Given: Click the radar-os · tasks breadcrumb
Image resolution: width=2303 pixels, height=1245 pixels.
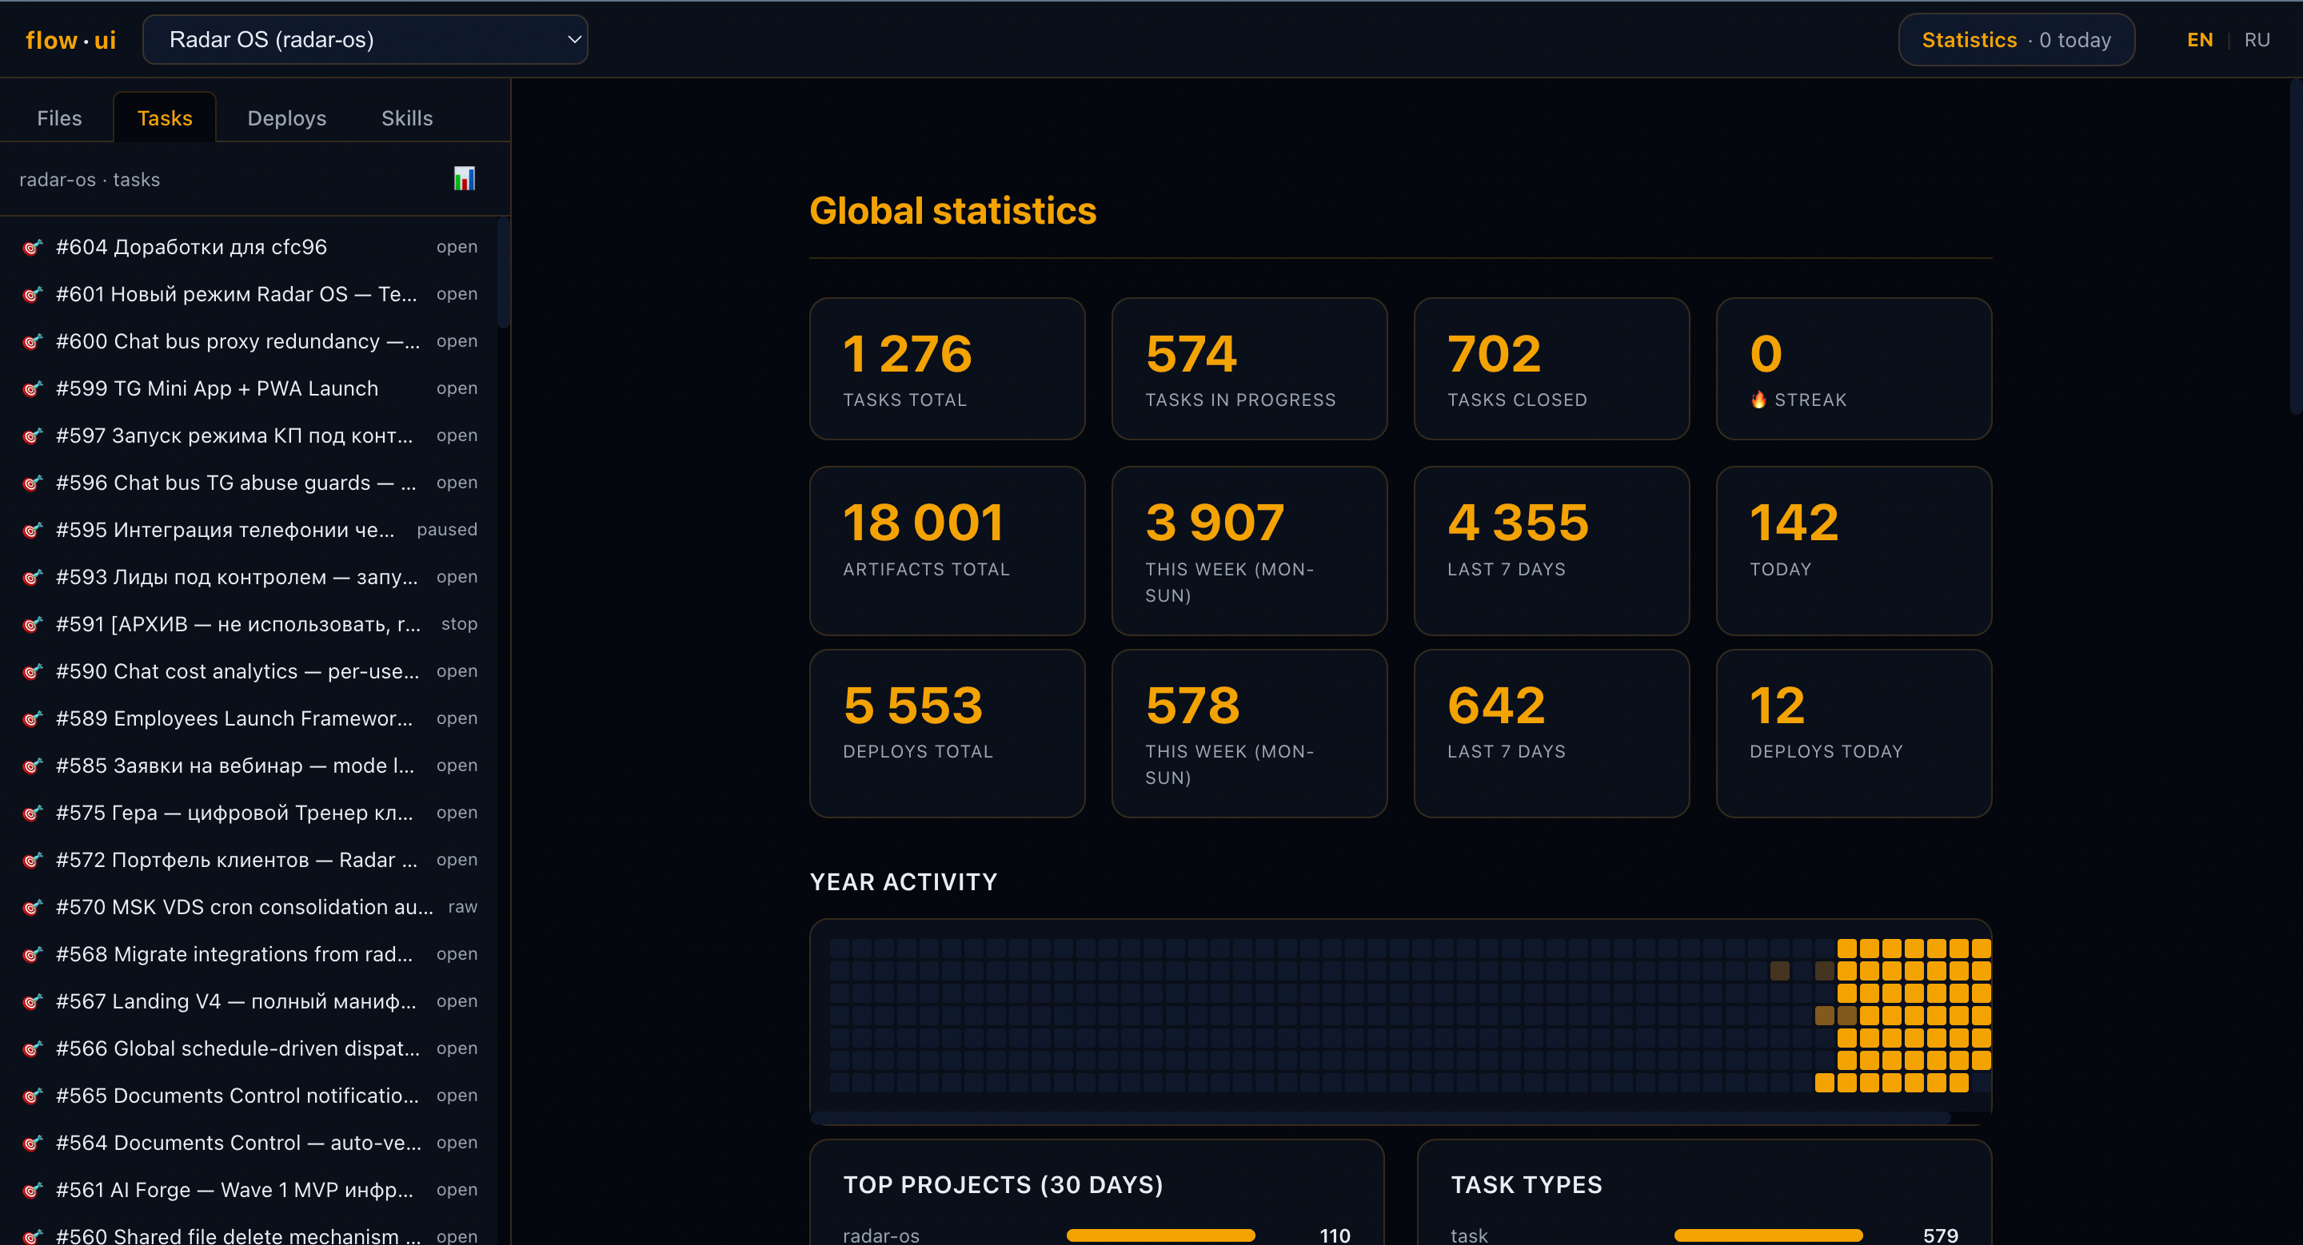Looking at the screenshot, I should (90, 180).
